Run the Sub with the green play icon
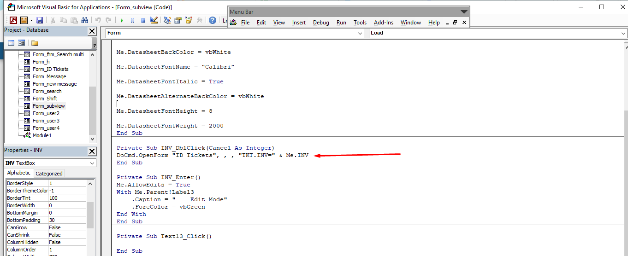Viewport: 628px width, 256px height. pyautogui.click(x=122, y=20)
